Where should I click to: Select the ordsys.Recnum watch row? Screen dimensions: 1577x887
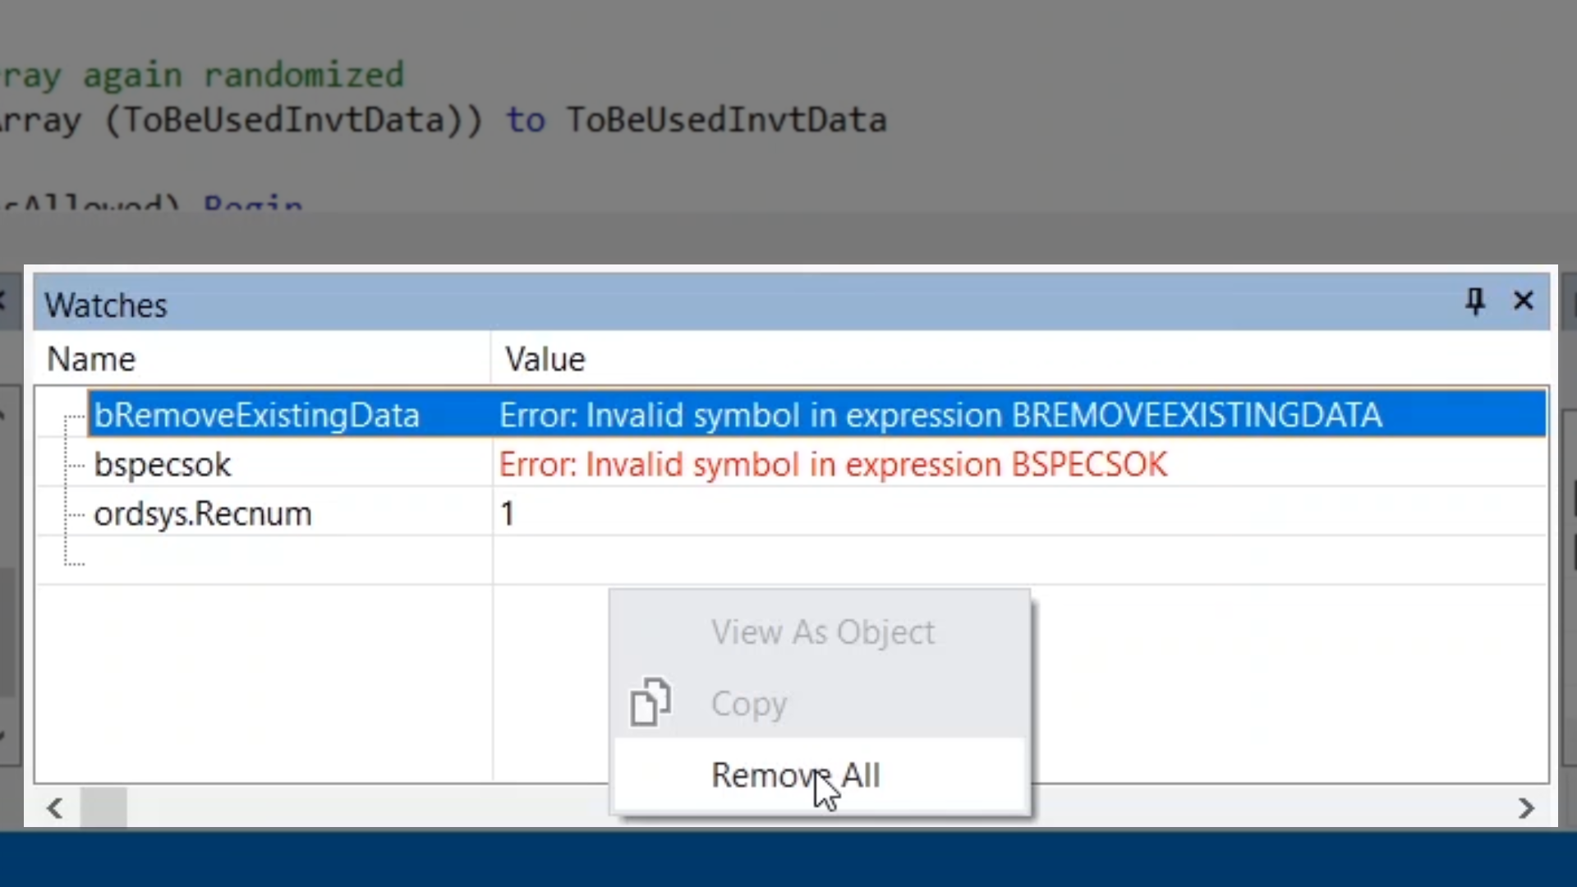202,514
